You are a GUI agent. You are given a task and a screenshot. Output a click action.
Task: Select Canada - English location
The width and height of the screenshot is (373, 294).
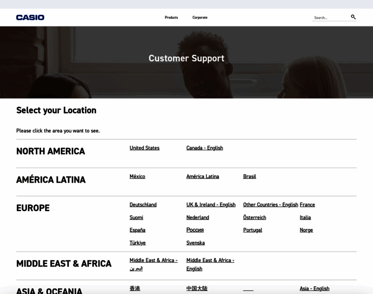[x=205, y=148]
